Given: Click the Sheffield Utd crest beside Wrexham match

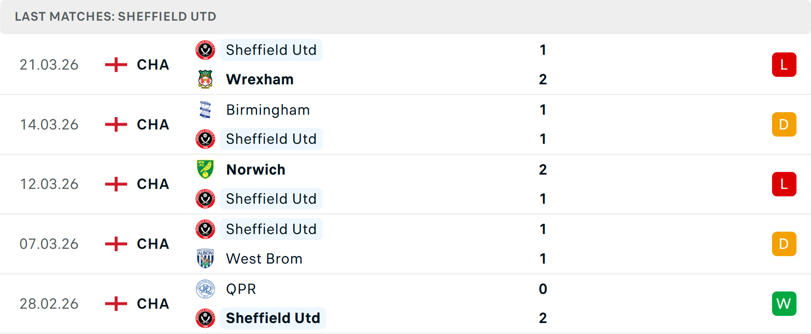Looking at the screenshot, I should (x=206, y=50).
